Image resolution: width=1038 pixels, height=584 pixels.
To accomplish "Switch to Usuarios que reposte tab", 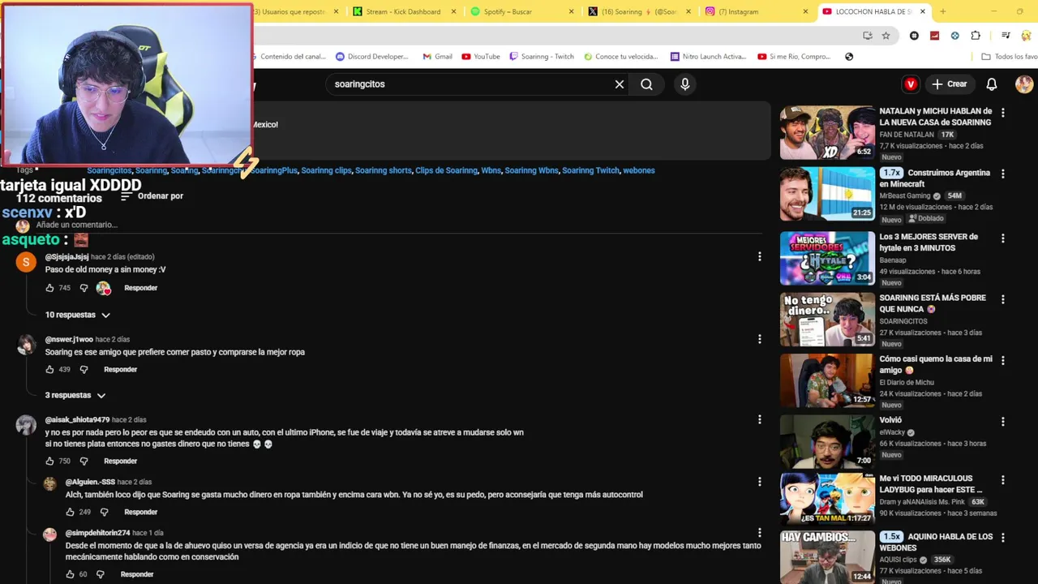I will 290,11.
